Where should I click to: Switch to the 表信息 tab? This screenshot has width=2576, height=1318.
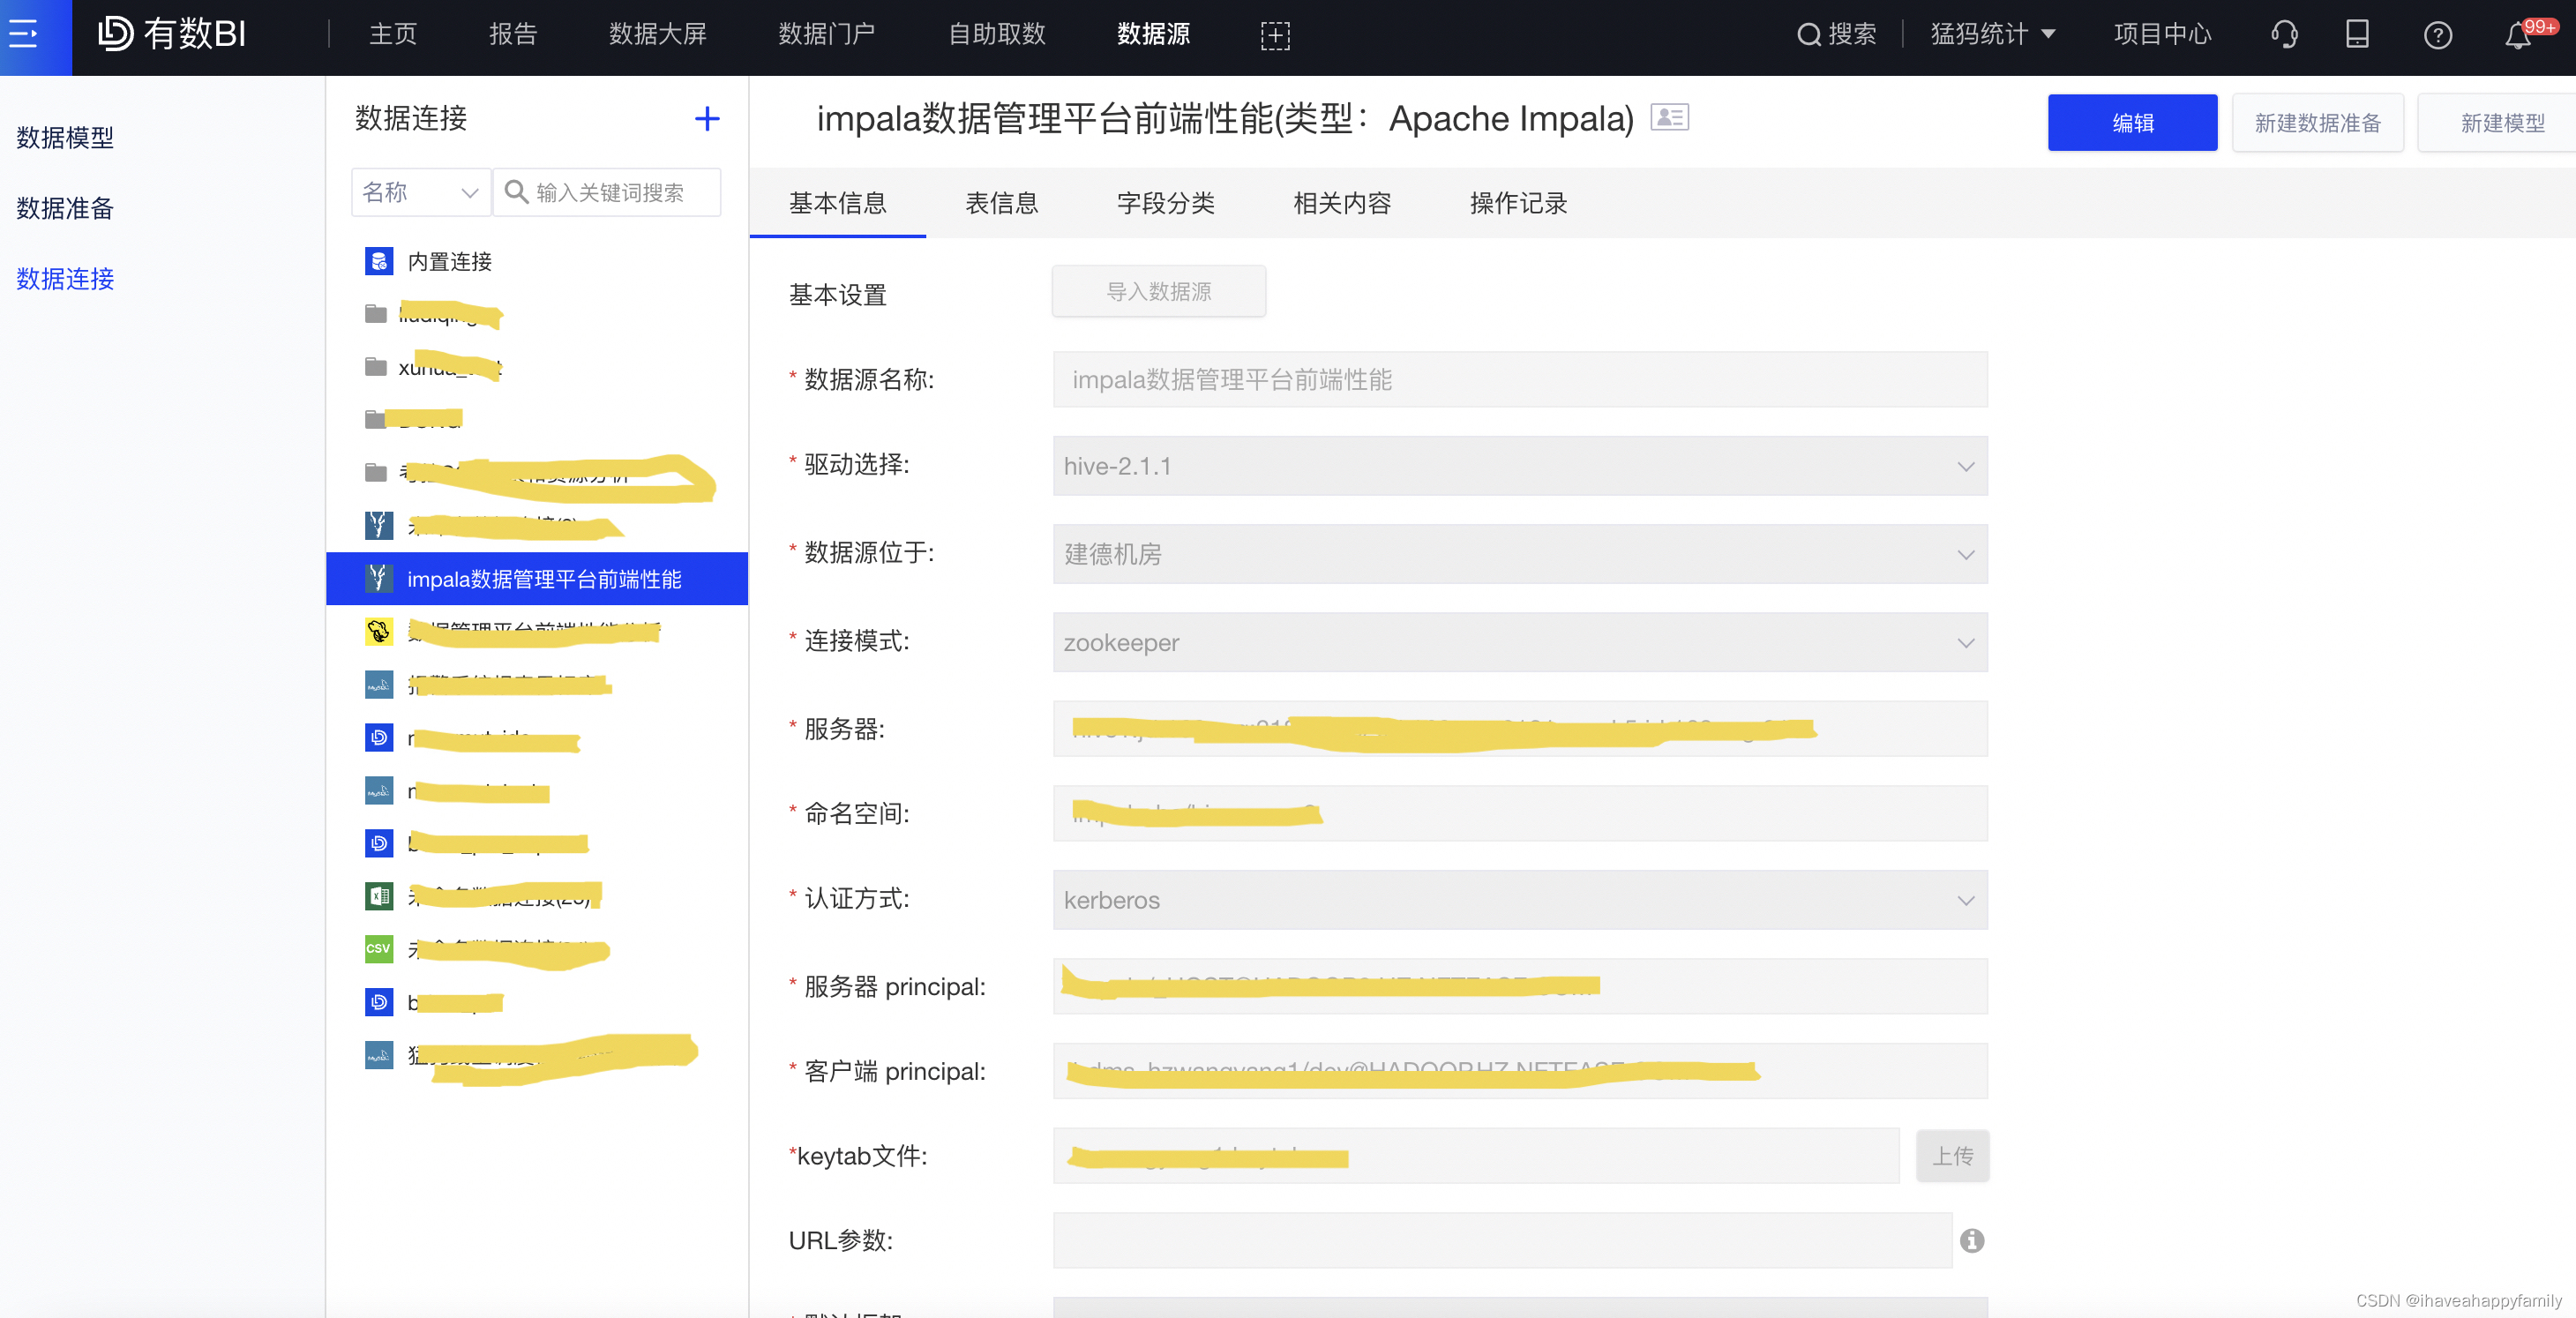(1001, 203)
